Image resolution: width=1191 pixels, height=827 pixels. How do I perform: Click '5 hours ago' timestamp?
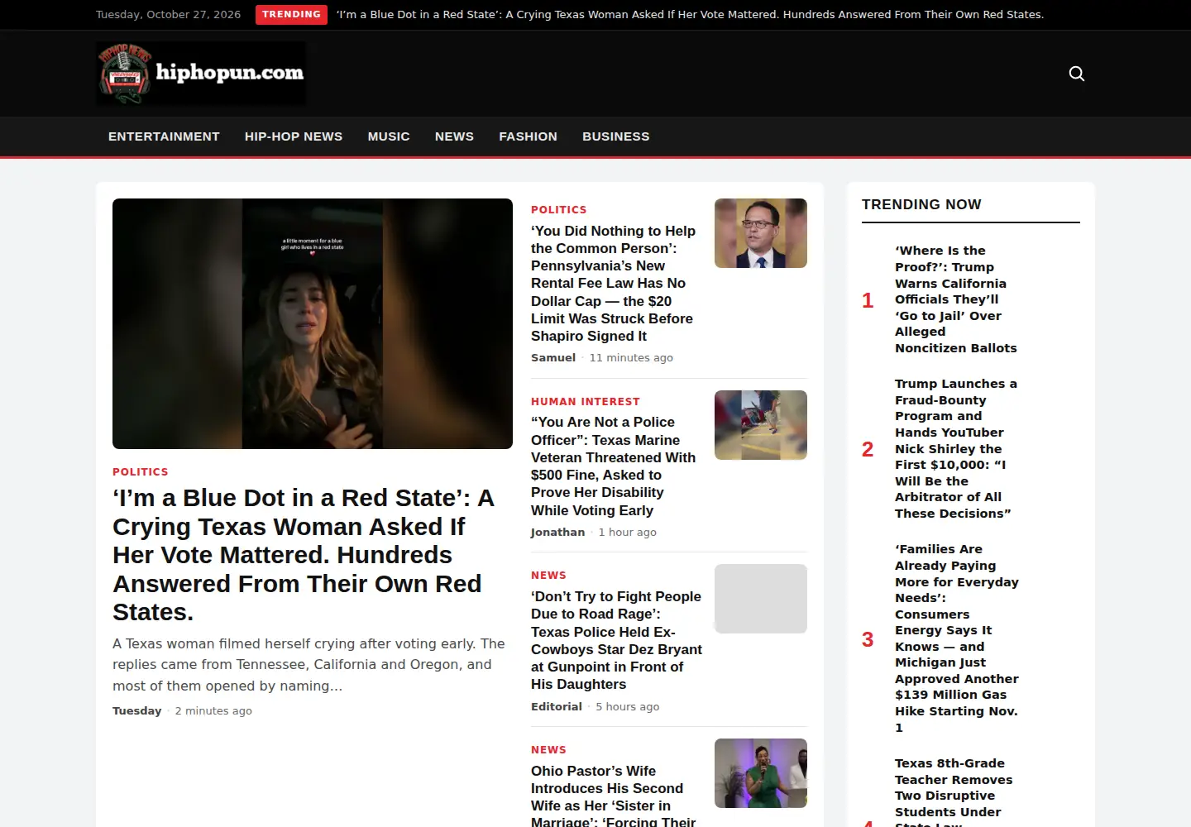628,707
